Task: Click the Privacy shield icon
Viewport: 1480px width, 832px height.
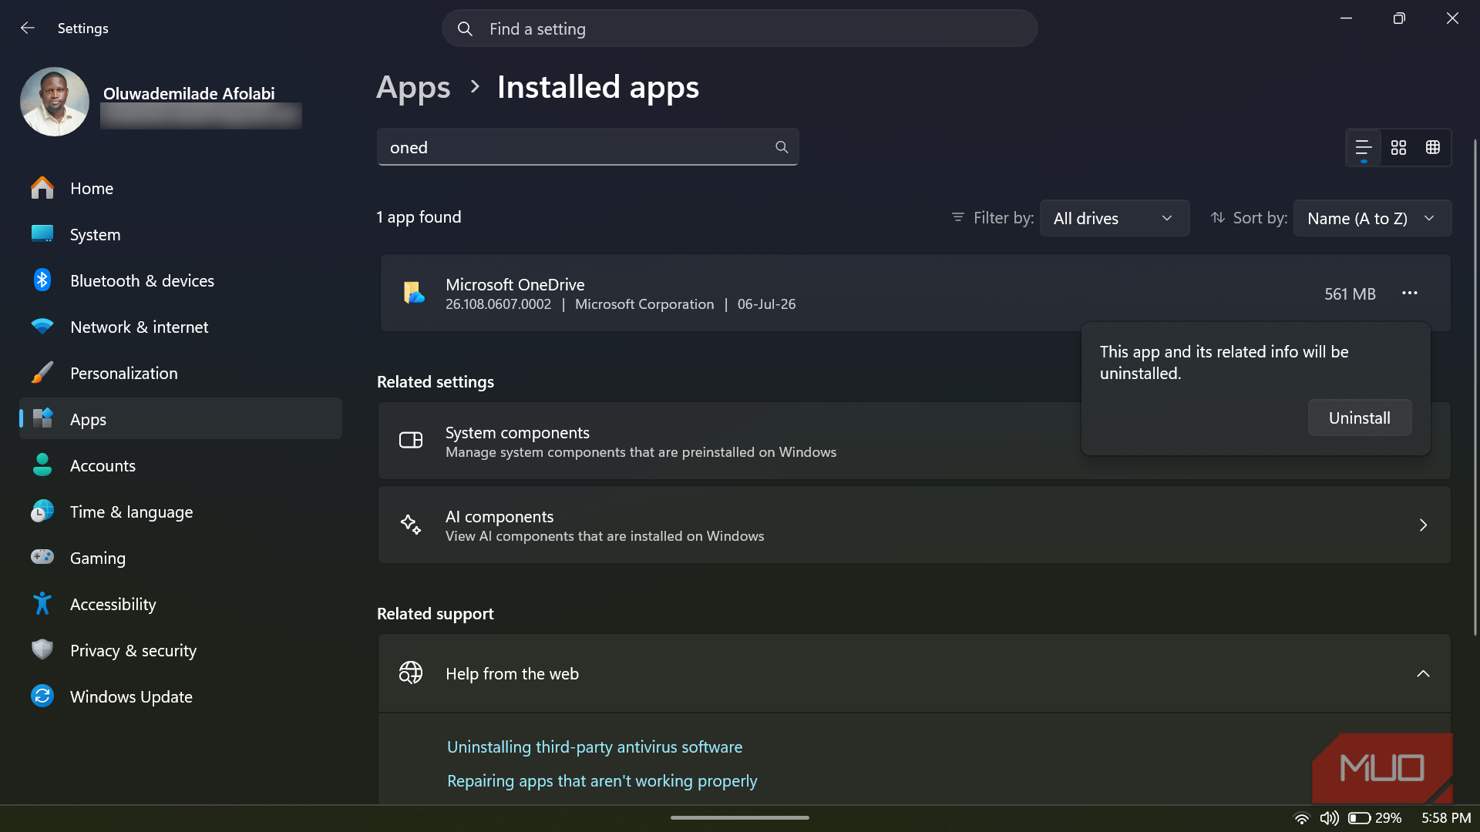Action: (42, 649)
